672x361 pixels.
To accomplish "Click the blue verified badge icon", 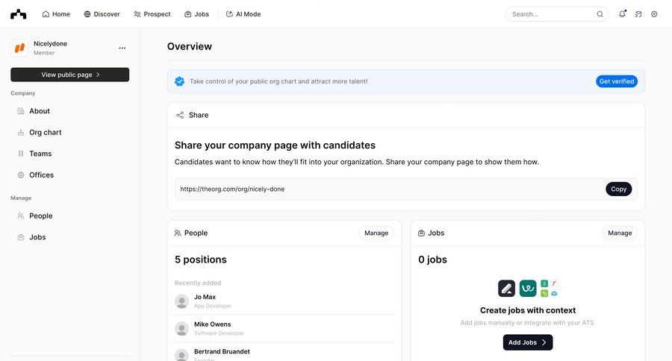I will click(x=179, y=81).
